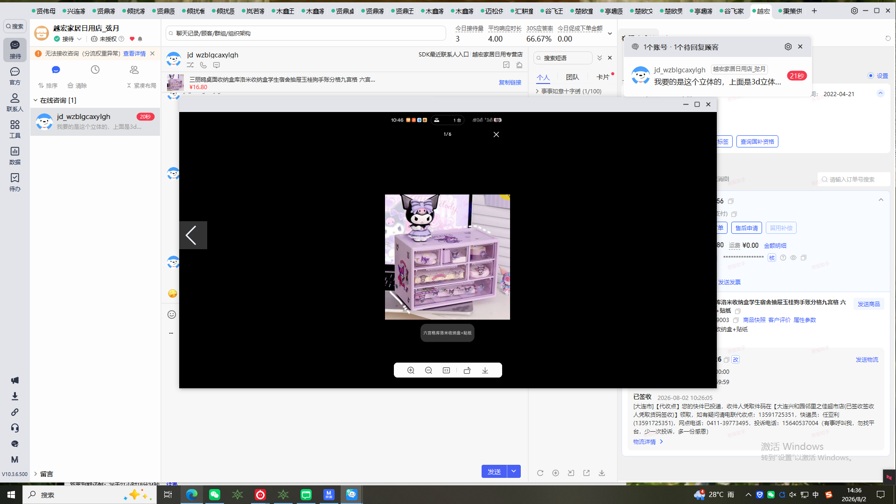Zoom out on the previewed image
The width and height of the screenshot is (896, 504).
pyautogui.click(x=428, y=370)
